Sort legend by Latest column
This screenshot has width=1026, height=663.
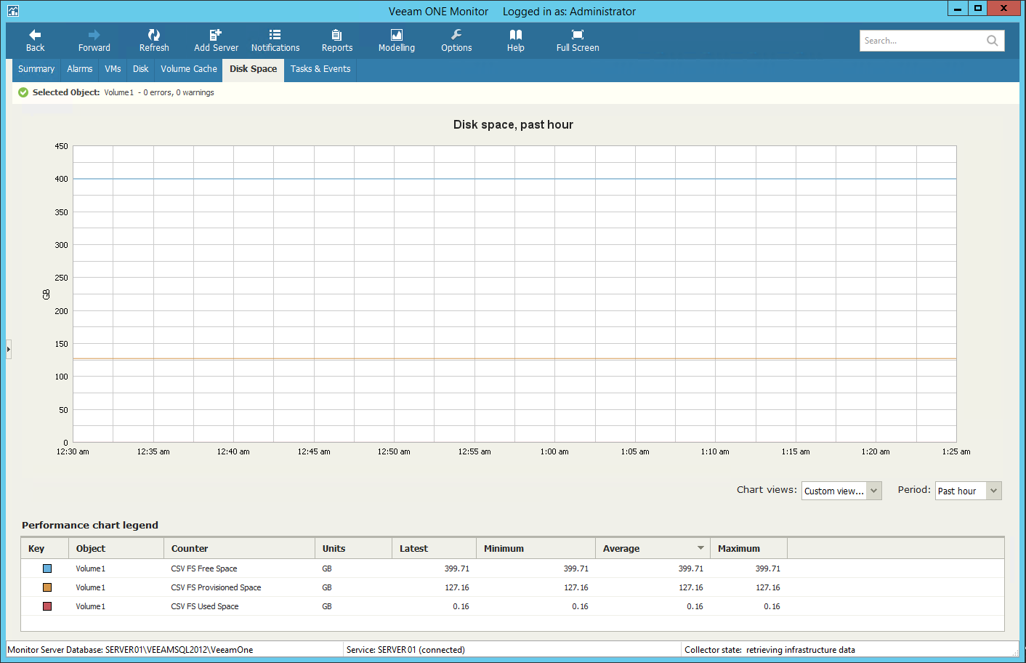434,548
